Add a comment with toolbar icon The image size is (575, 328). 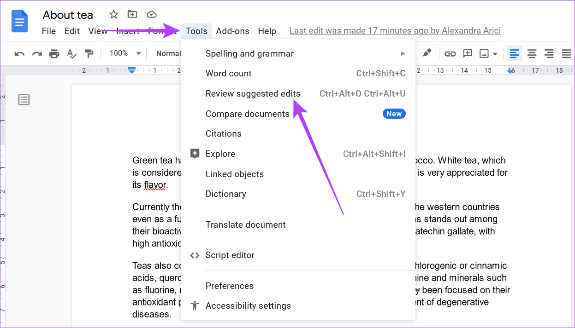tap(468, 54)
